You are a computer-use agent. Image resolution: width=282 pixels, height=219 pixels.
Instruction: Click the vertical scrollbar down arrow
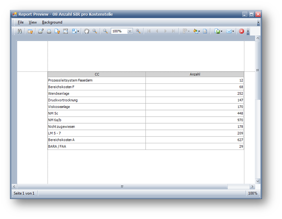[258, 181]
